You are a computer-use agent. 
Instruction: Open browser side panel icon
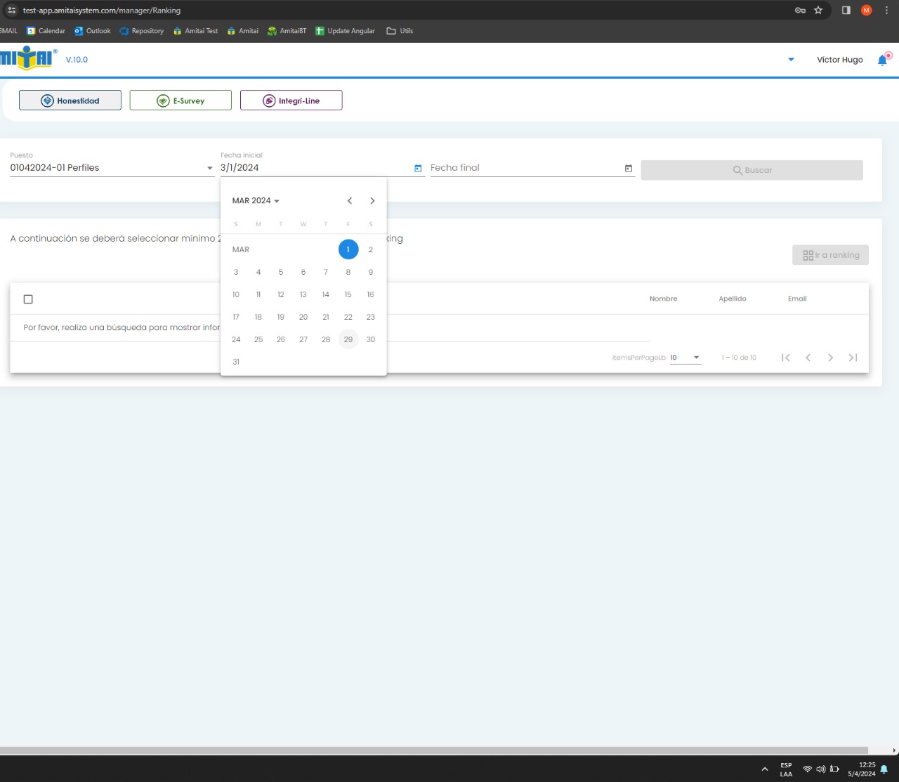coord(846,11)
